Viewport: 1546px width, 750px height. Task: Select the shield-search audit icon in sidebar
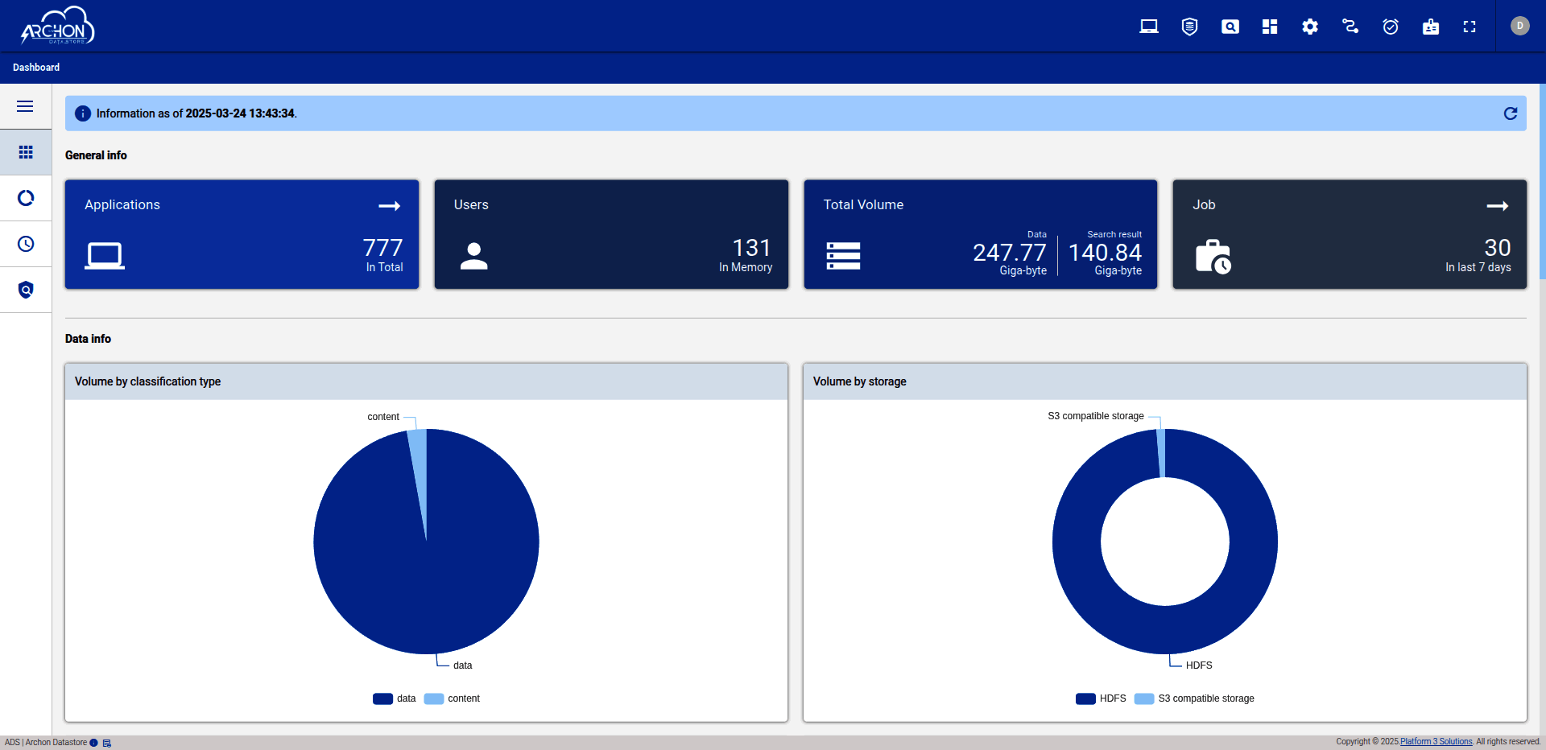click(x=26, y=289)
